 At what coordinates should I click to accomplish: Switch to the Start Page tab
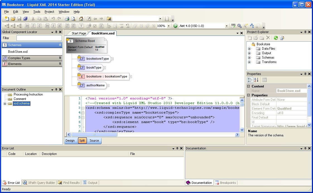pyautogui.click(x=79, y=33)
